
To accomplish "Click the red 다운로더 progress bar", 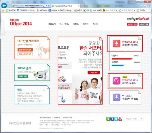I will 122,59.
